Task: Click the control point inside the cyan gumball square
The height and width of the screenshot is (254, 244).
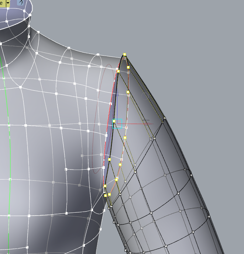Action: point(114,121)
